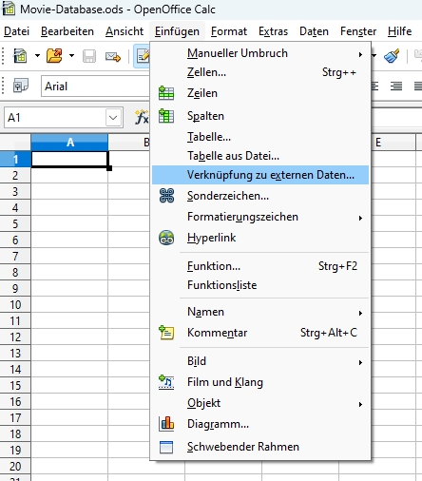The image size is (422, 481).
Task: Click the Save disk icon
Action: click(89, 56)
